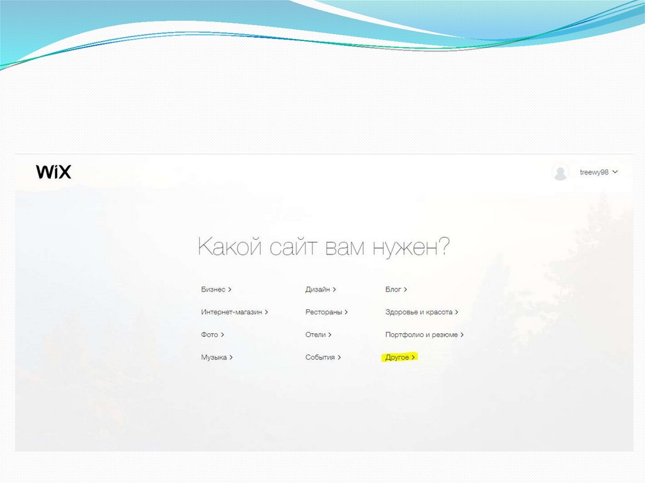Open the Рестораны category
The width and height of the screenshot is (645, 483).
(324, 312)
